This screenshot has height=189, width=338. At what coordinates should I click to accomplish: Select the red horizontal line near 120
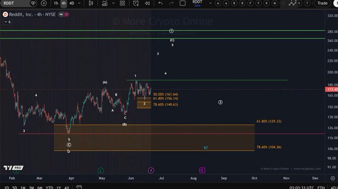point(172,134)
